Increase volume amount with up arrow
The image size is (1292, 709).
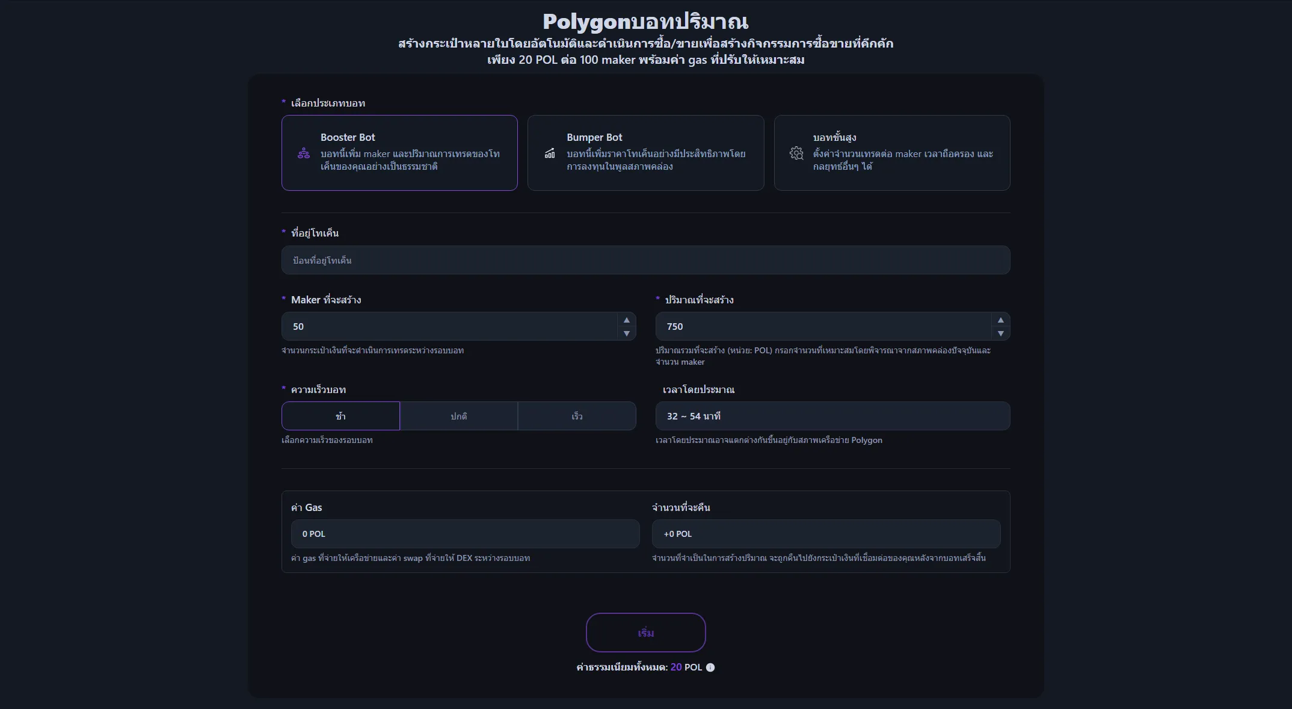[x=1000, y=320]
